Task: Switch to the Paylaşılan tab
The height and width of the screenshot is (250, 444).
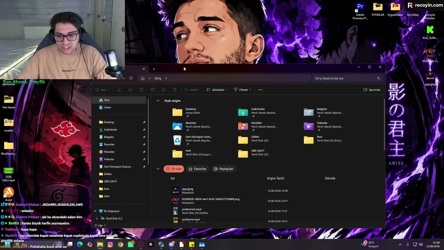Action: click(x=223, y=169)
